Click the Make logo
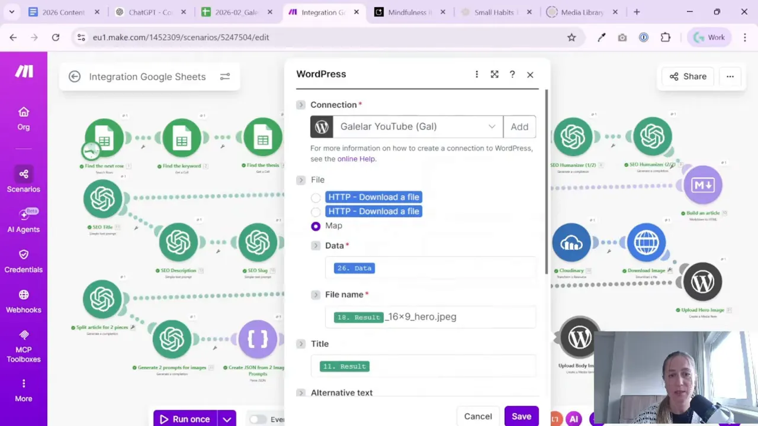This screenshot has width=758, height=426. 24,72
